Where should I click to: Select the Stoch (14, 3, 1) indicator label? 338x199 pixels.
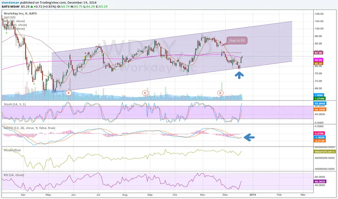[15, 104]
